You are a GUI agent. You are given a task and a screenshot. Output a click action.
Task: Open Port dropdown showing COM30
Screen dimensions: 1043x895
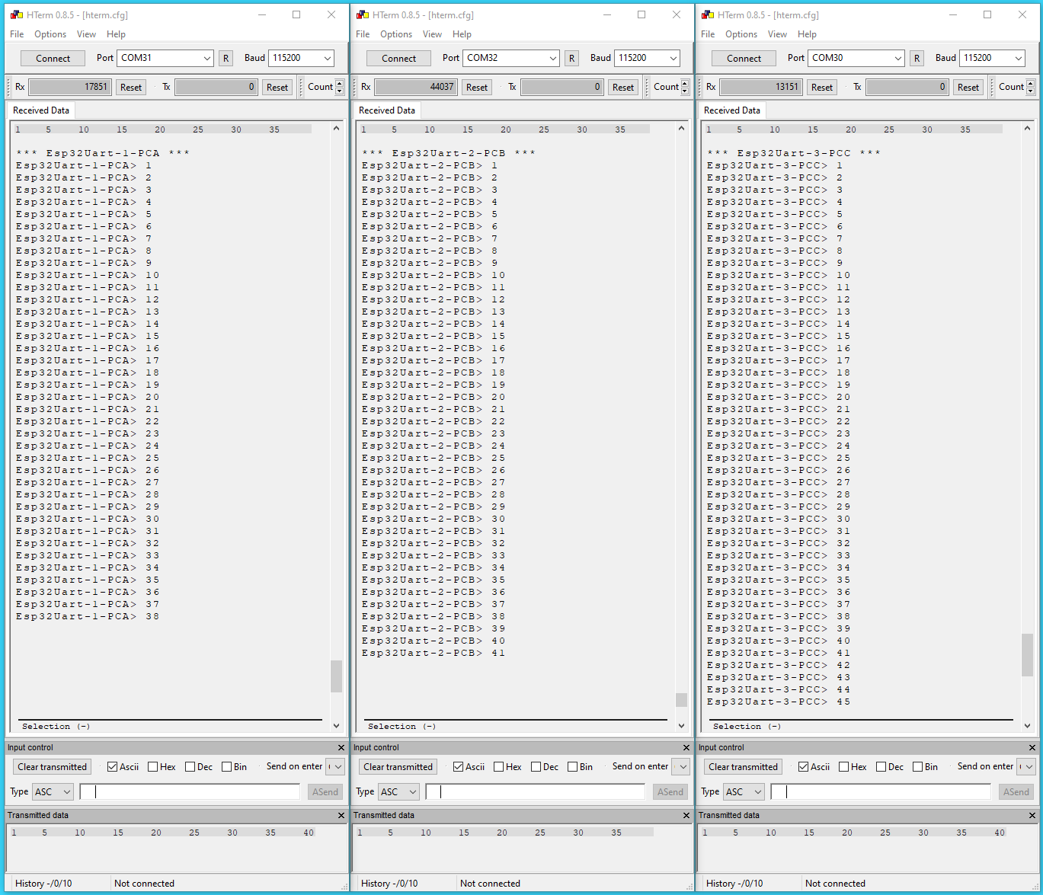click(856, 58)
